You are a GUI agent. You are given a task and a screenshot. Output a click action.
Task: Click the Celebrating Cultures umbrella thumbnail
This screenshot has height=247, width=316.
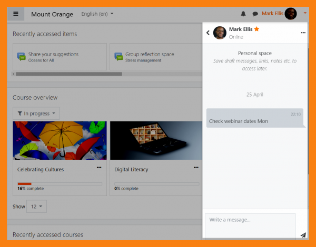point(60,140)
